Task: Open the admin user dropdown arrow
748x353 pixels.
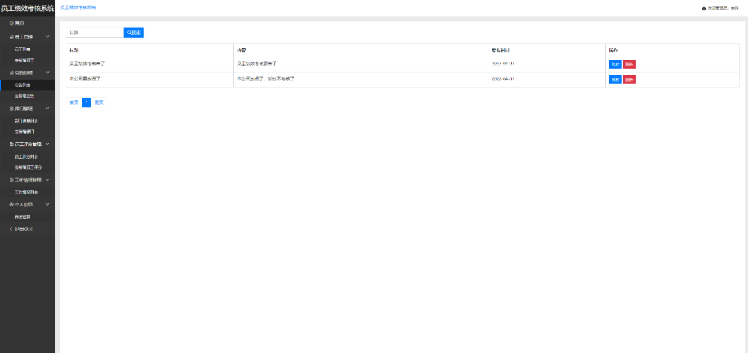Action: [x=743, y=8]
